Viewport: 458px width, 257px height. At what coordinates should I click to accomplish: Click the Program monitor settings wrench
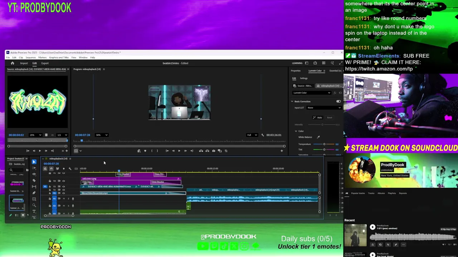pyautogui.click(x=263, y=135)
